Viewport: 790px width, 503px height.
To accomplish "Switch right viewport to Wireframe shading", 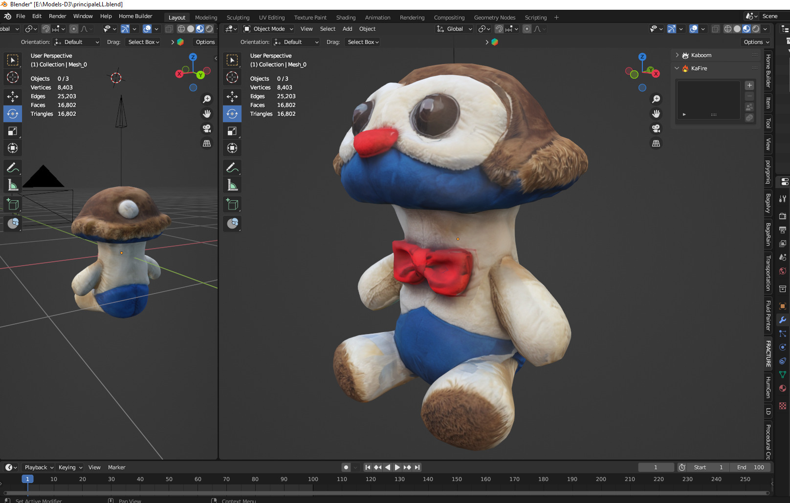I will [x=728, y=29].
